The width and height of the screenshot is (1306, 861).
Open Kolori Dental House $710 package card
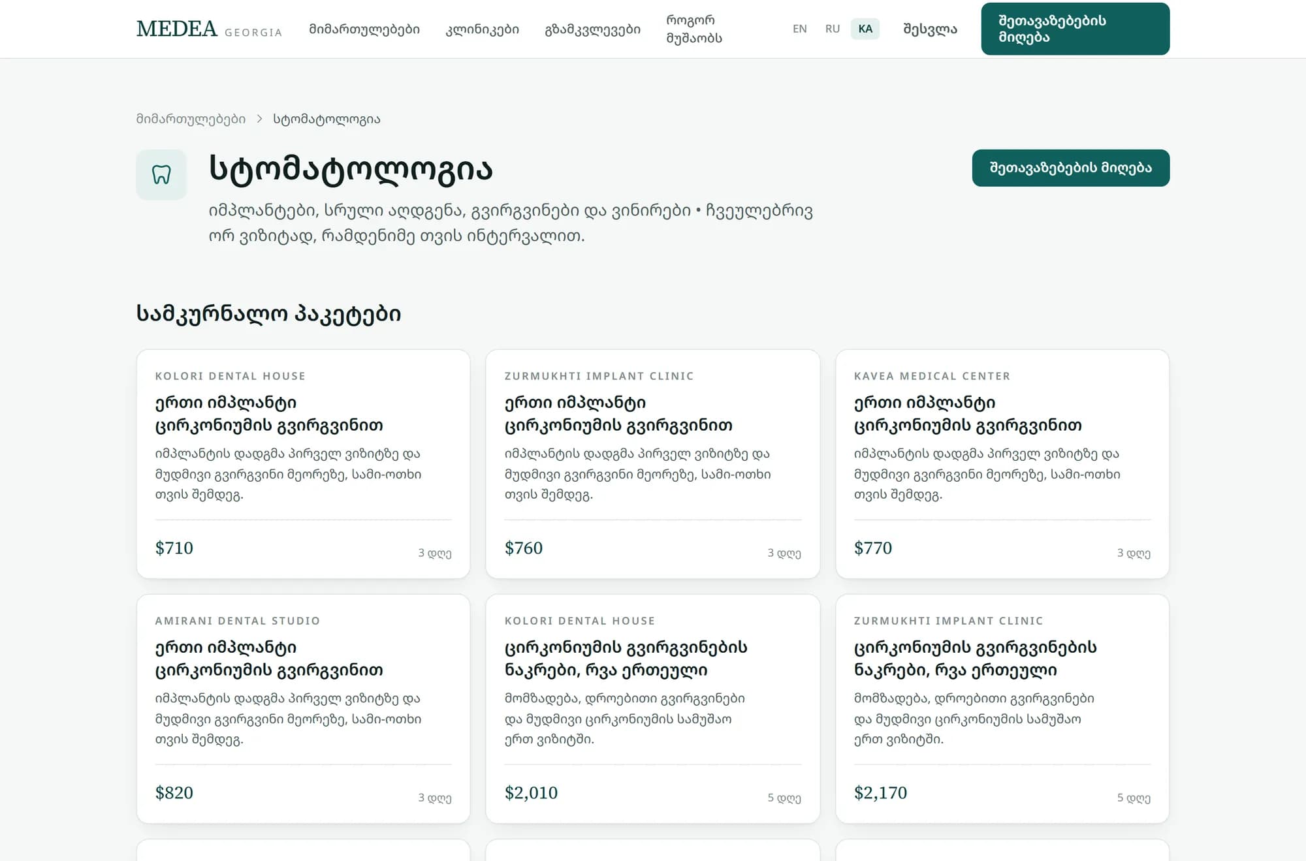coord(303,463)
